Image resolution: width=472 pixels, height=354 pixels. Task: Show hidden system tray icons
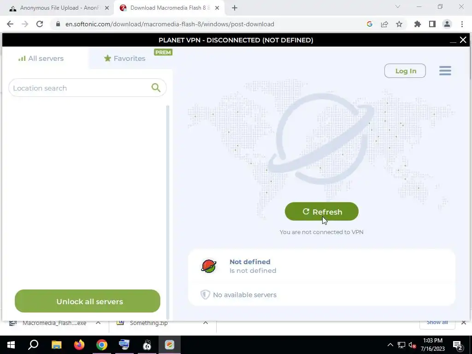390,345
